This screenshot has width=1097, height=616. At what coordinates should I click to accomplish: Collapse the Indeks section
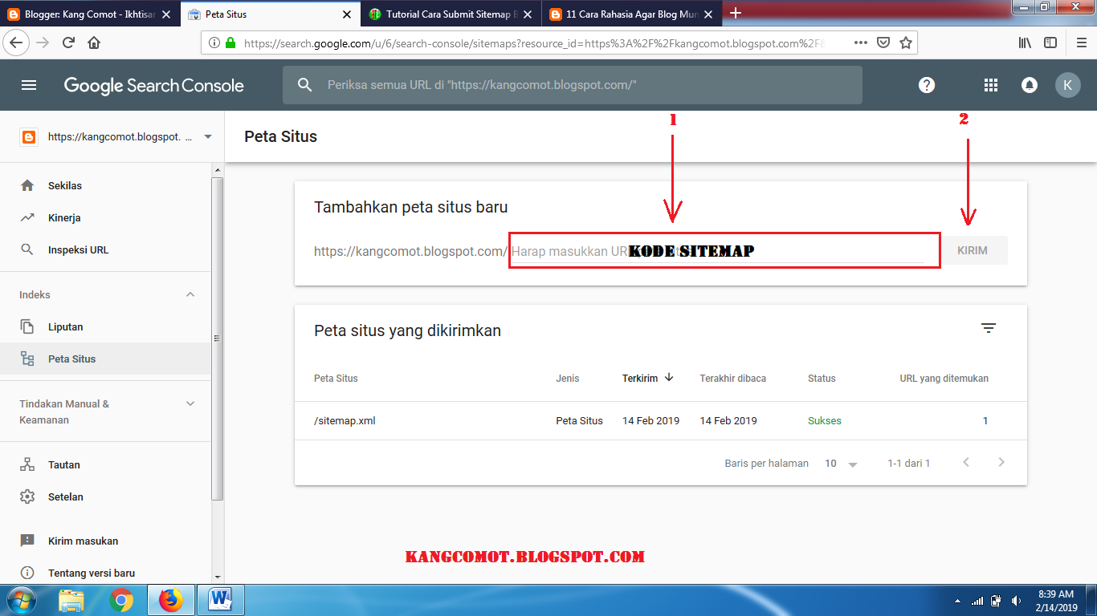(x=190, y=294)
